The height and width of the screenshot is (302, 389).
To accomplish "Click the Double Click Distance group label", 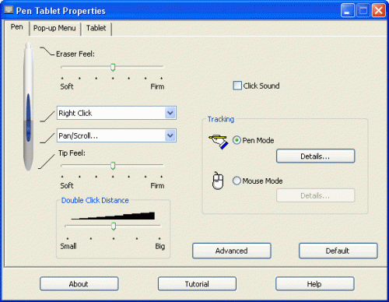I will tap(95, 200).
